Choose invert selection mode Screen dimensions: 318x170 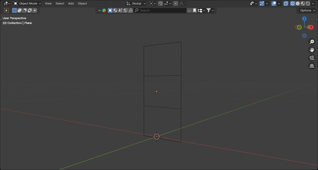[x=30, y=10]
